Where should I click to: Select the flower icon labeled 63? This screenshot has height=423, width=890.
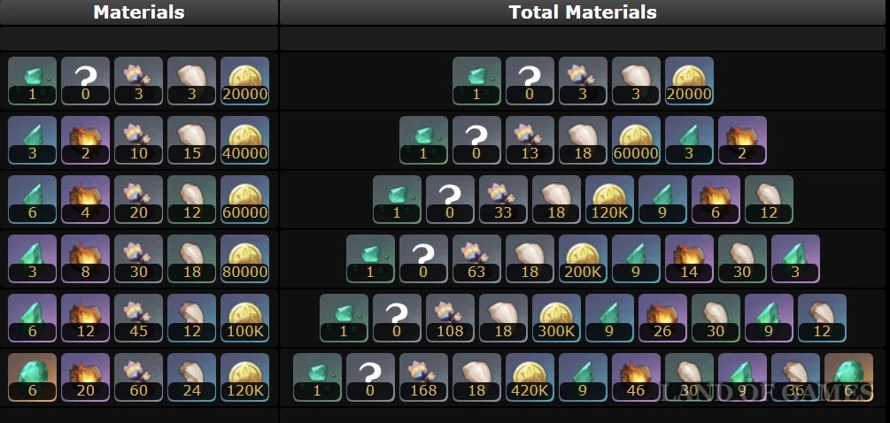pyautogui.click(x=476, y=258)
